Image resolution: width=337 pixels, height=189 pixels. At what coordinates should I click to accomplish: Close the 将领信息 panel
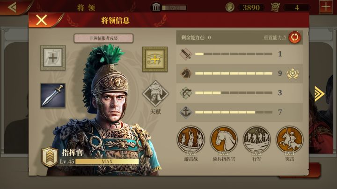[x=42, y=21]
